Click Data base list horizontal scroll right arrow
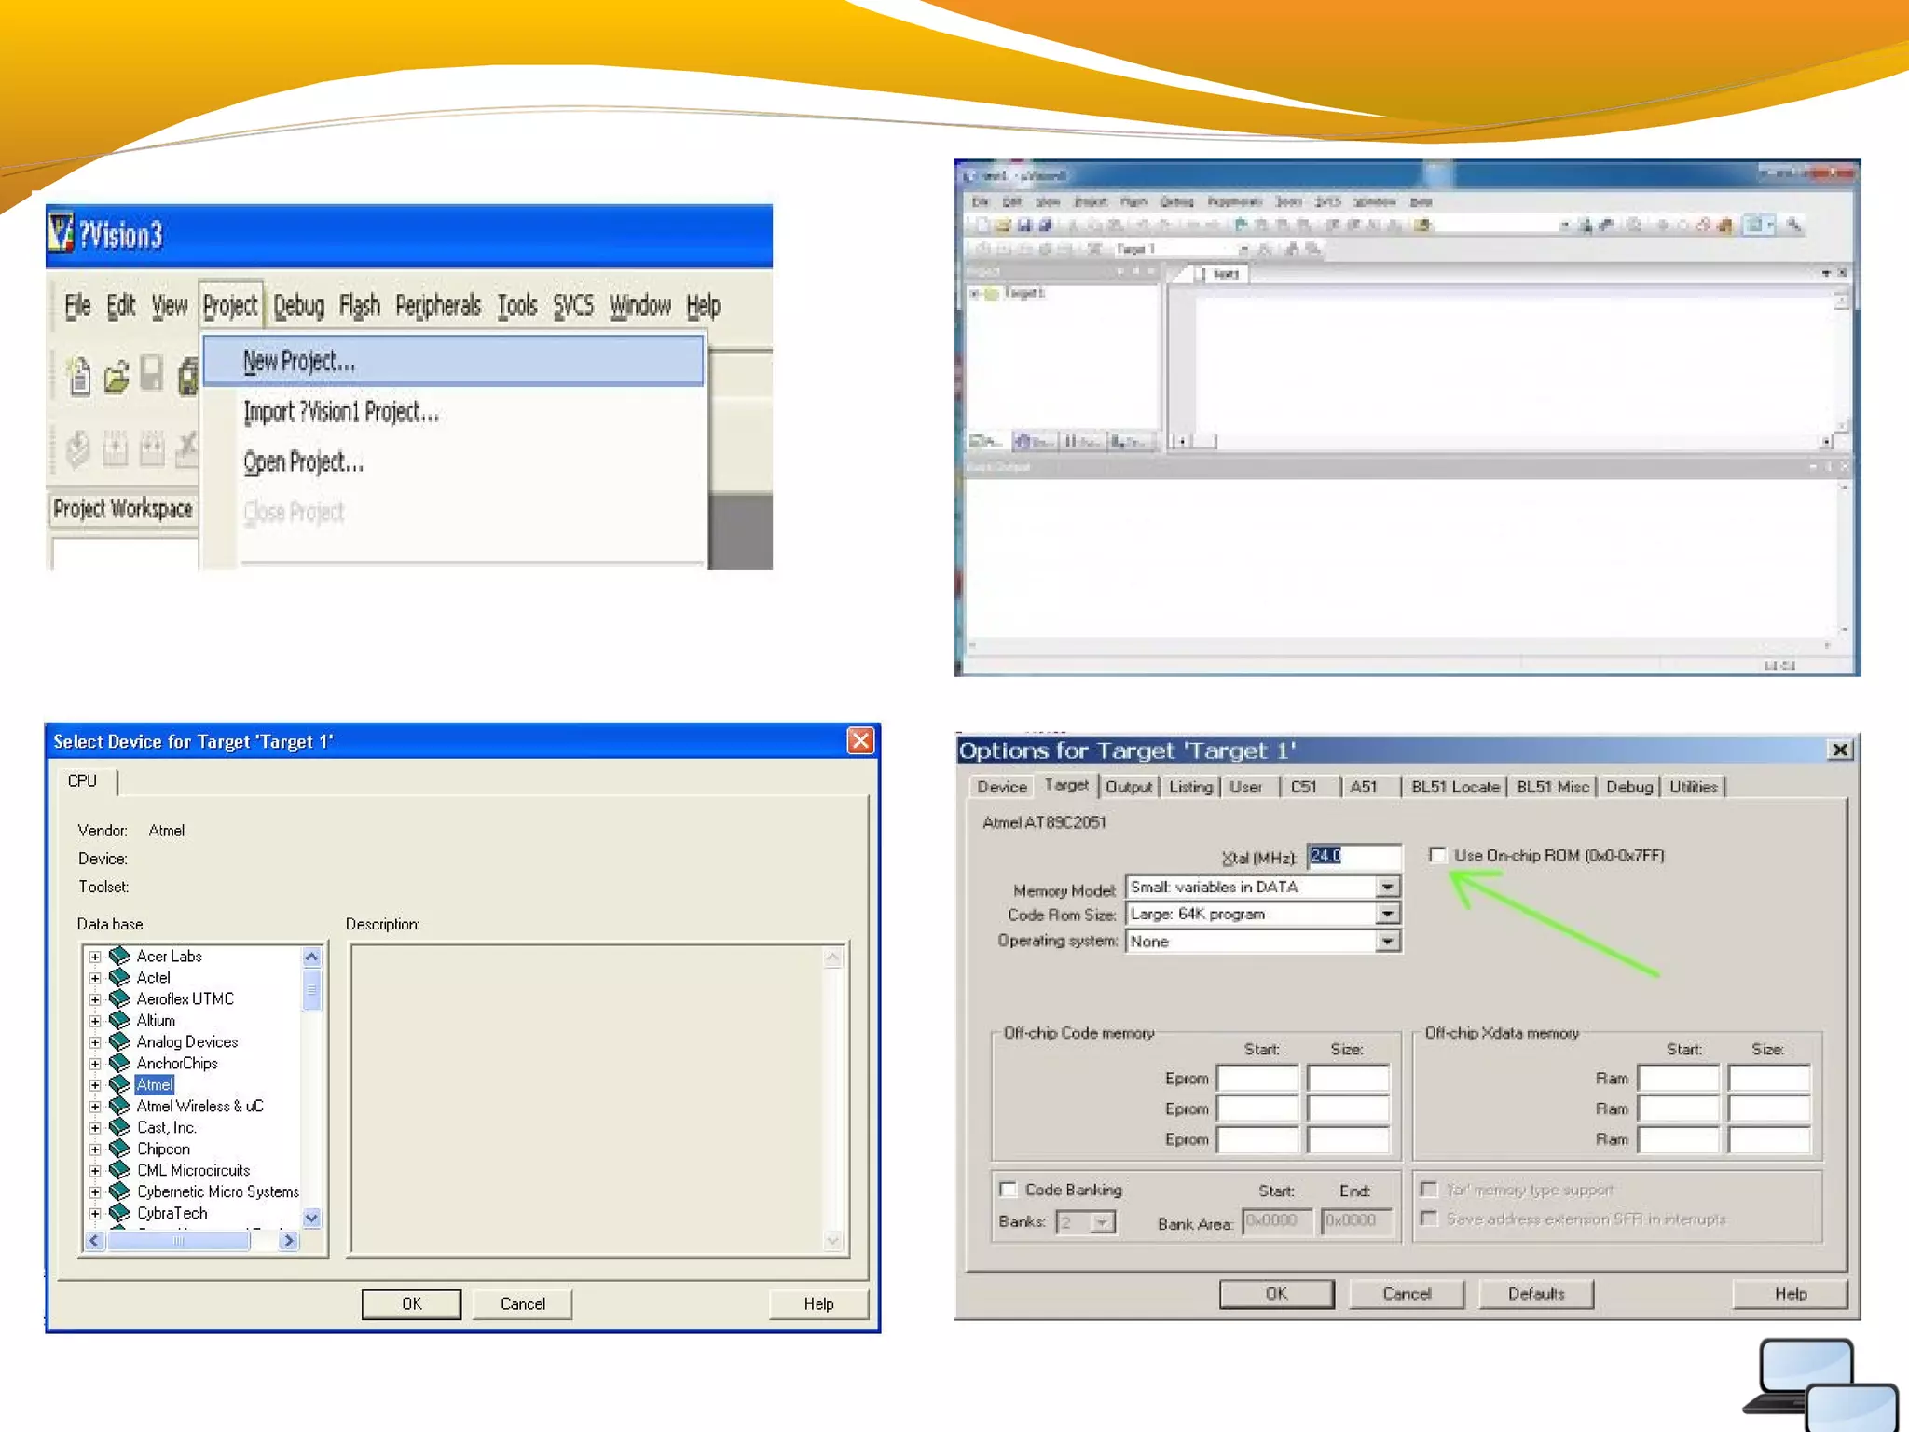This screenshot has height=1432, width=1909. coord(289,1240)
